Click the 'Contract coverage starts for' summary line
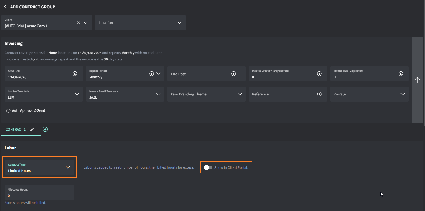The image size is (425, 211). click(84, 53)
